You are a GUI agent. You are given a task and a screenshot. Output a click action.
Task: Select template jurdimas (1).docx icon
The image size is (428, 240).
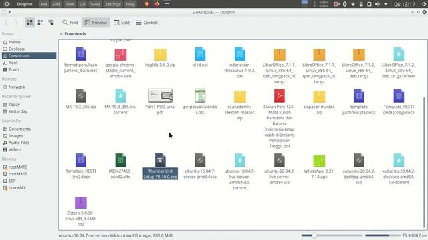[358, 96]
